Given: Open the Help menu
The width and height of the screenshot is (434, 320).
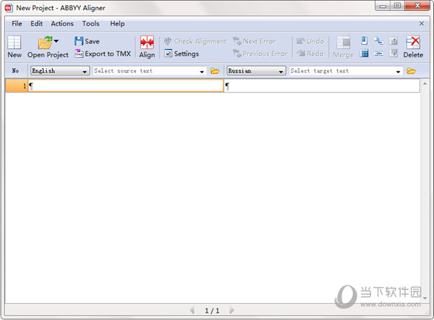Looking at the screenshot, I should [x=117, y=24].
